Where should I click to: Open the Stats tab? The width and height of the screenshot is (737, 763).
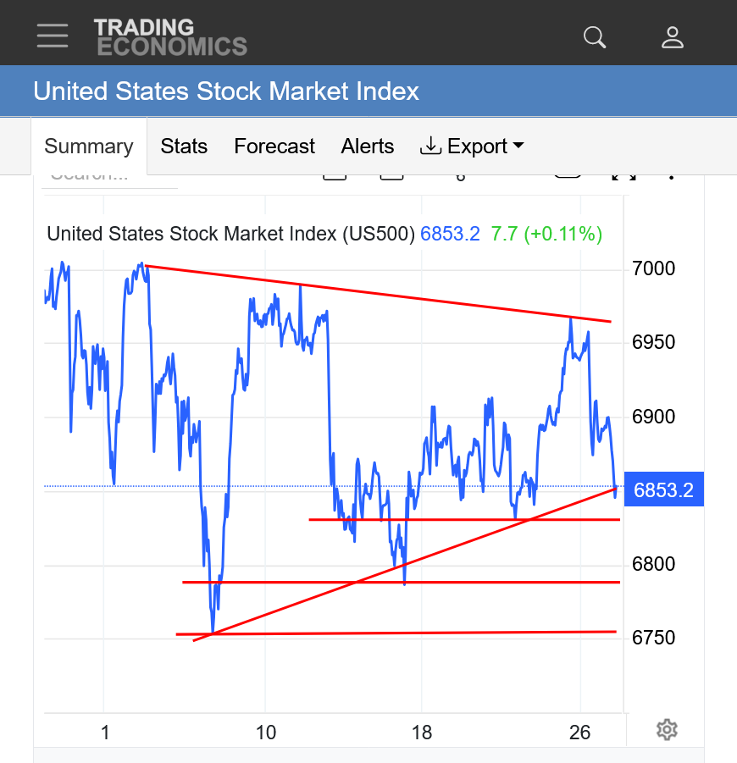184,147
